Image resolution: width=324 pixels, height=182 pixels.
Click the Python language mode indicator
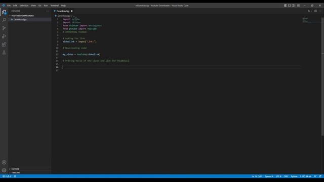pyautogui.click(x=294, y=176)
